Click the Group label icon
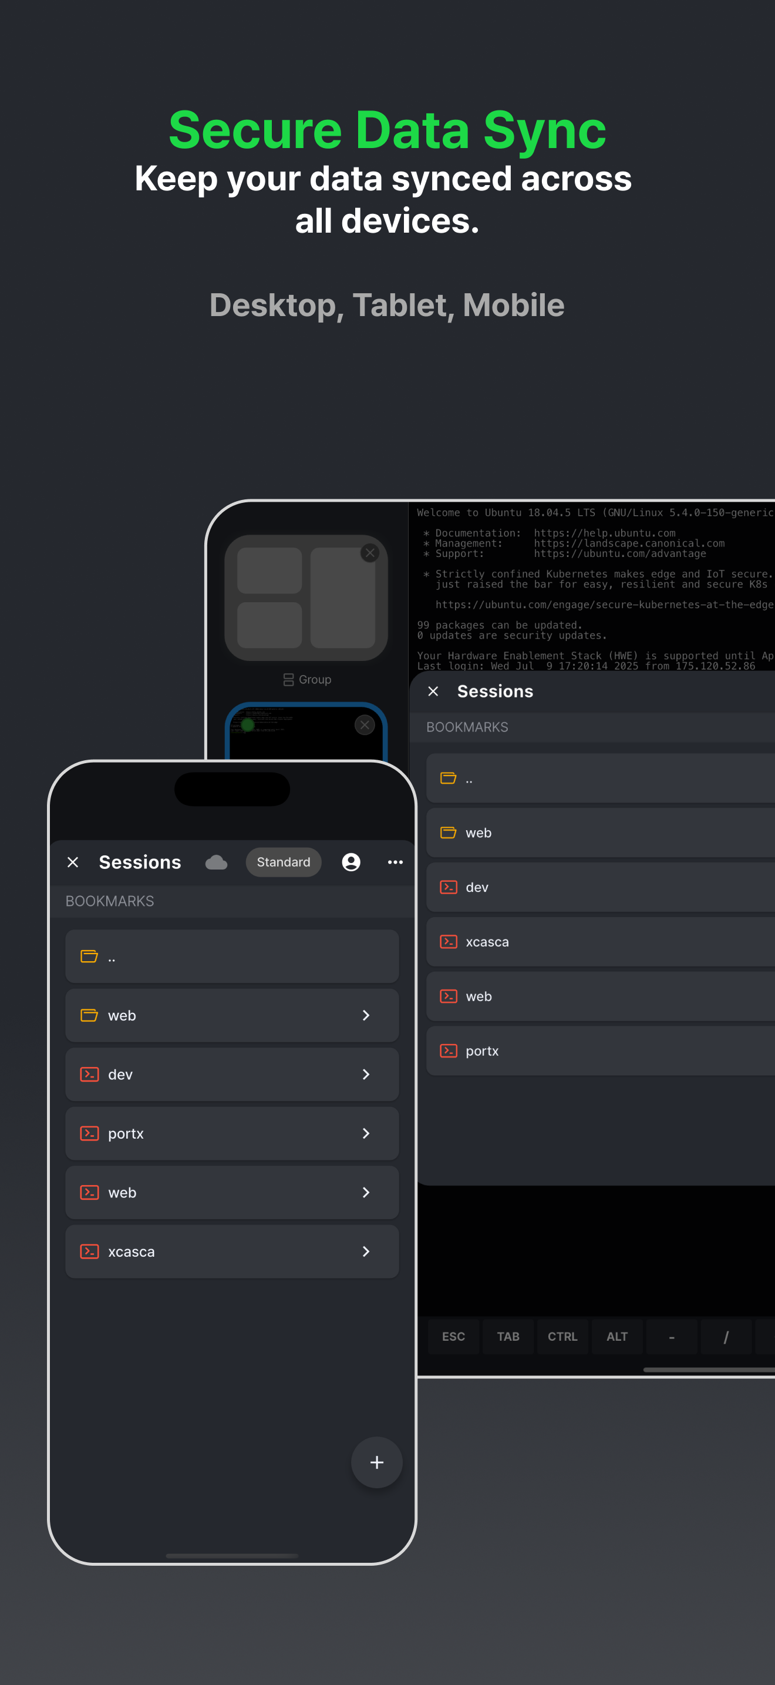The image size is (775, 1685). (288, 680)
